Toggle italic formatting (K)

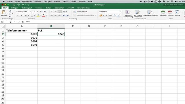[22, 15]
